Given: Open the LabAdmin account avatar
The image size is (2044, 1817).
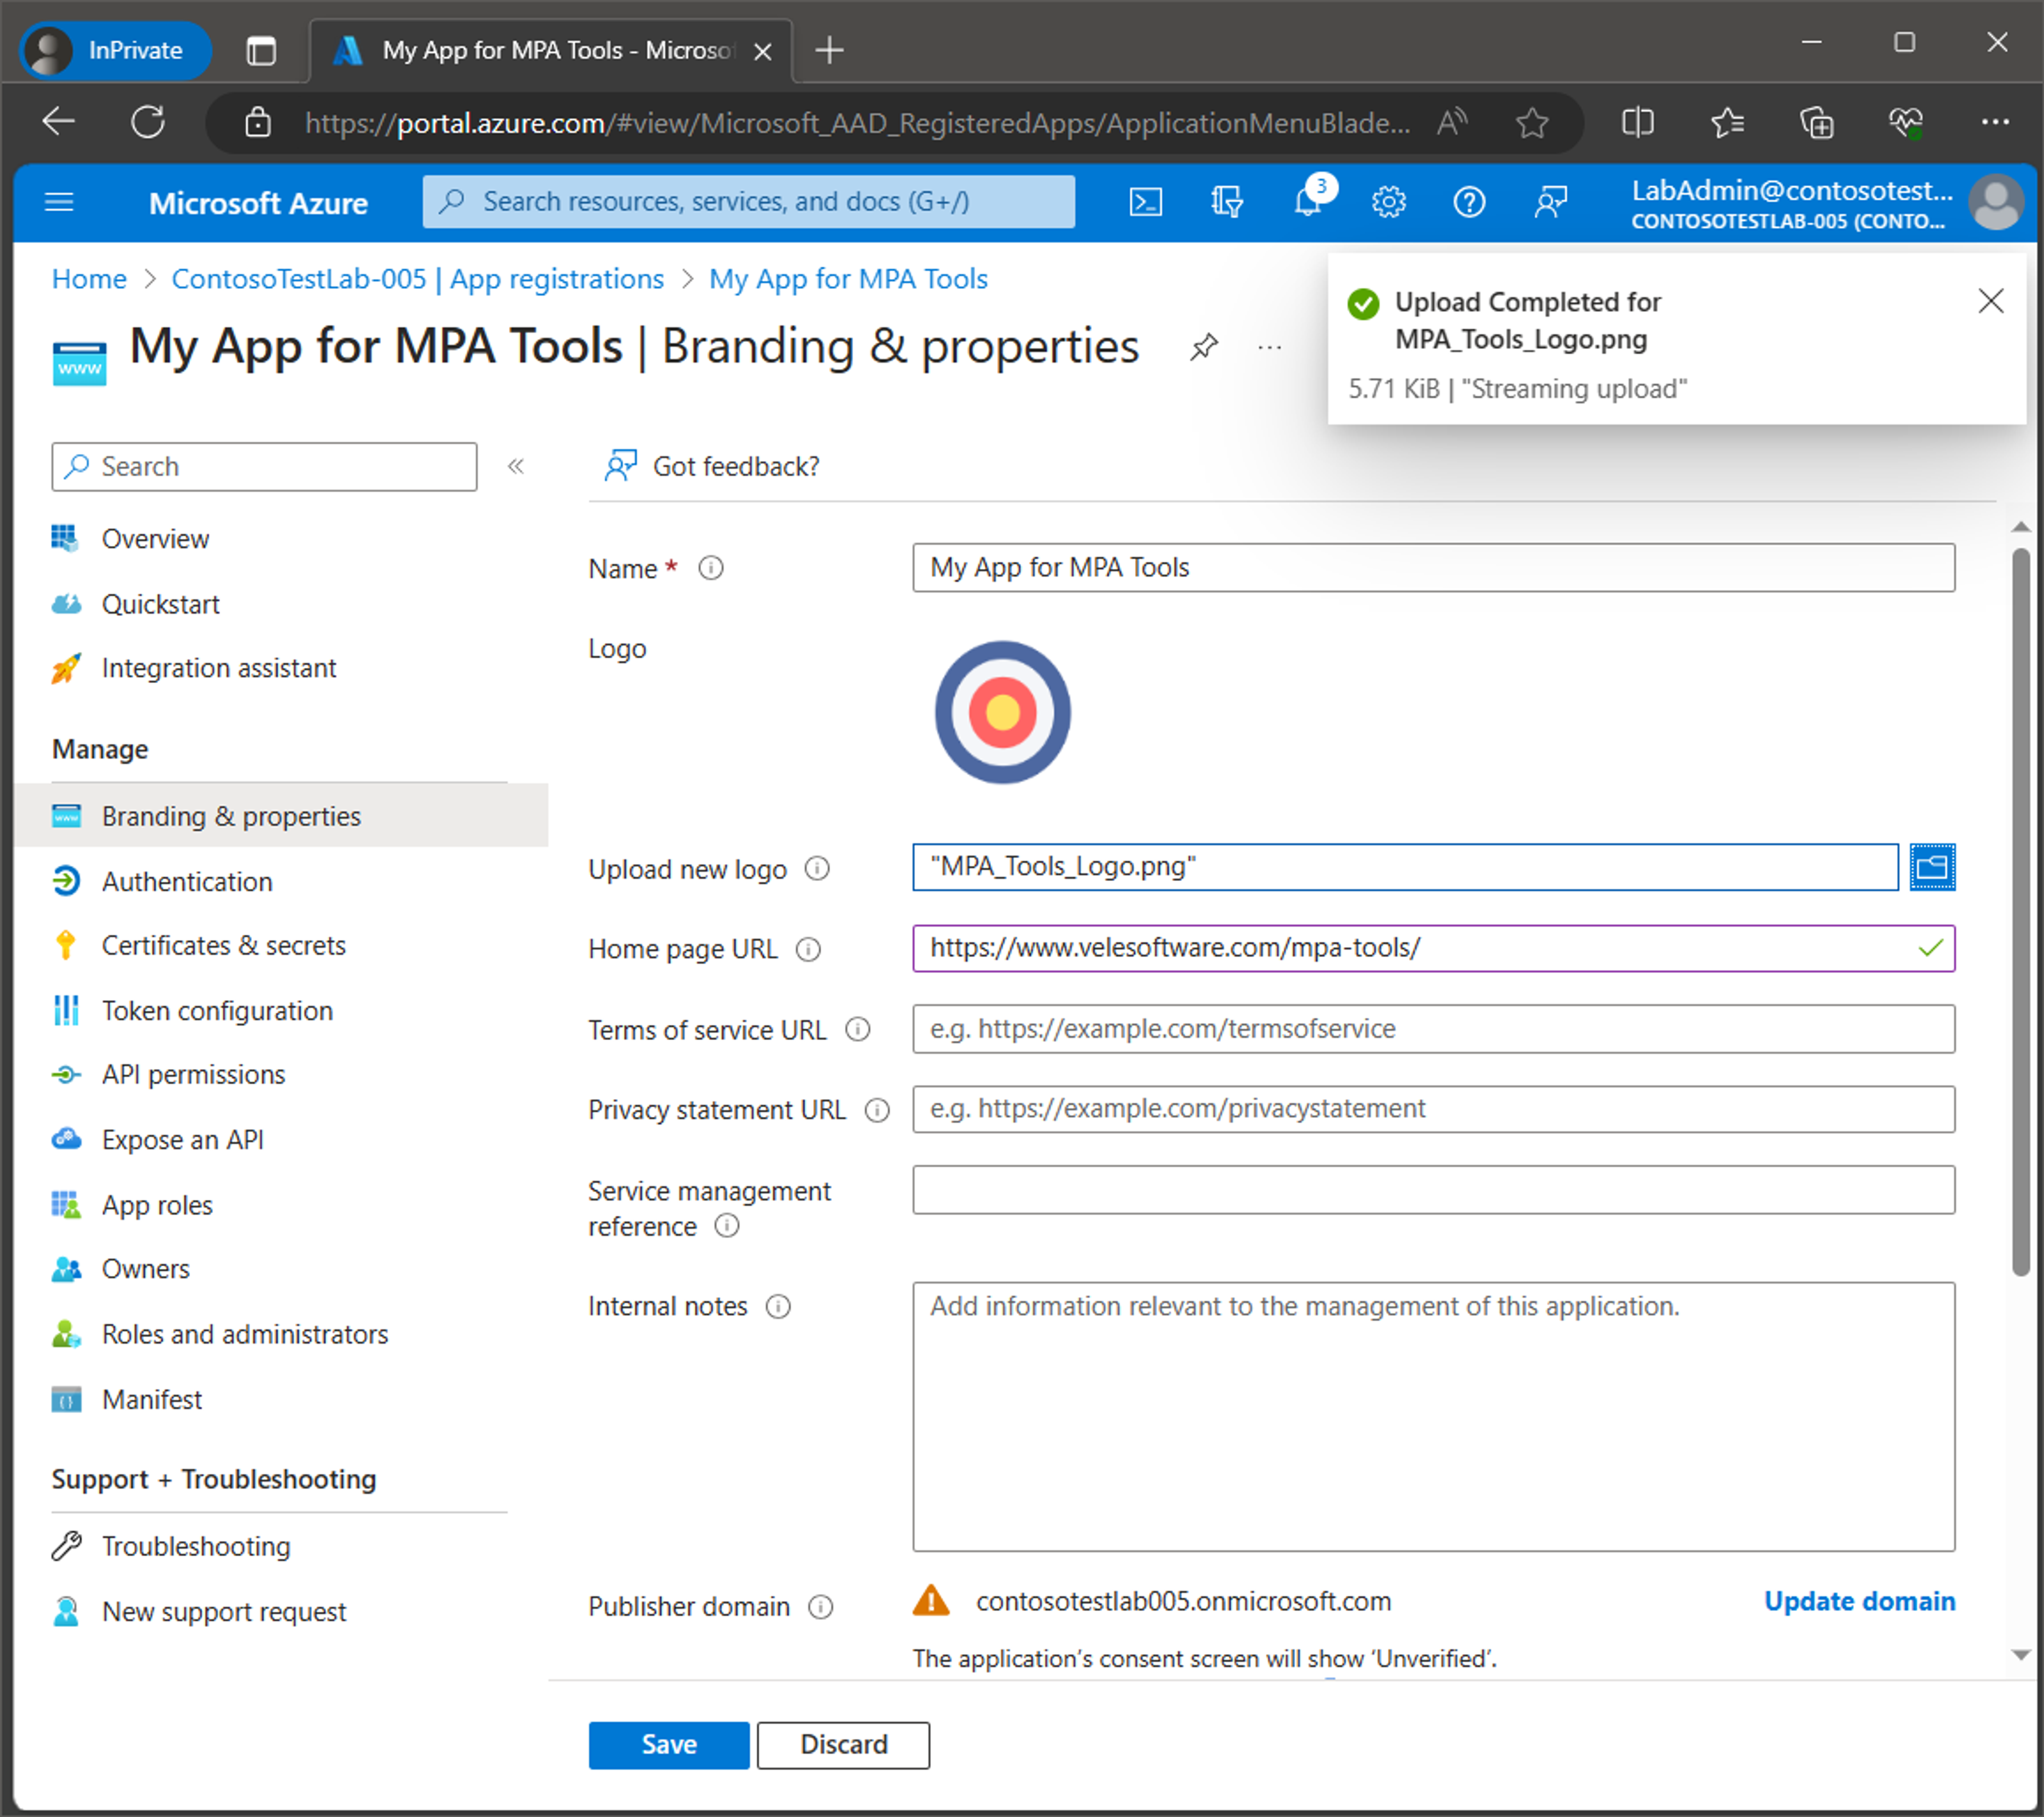Looking at the screenshot, I should [1995, 203].
